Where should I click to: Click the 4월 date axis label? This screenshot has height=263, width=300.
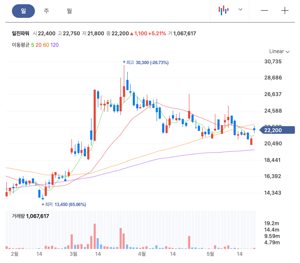(x=142, y=254)
